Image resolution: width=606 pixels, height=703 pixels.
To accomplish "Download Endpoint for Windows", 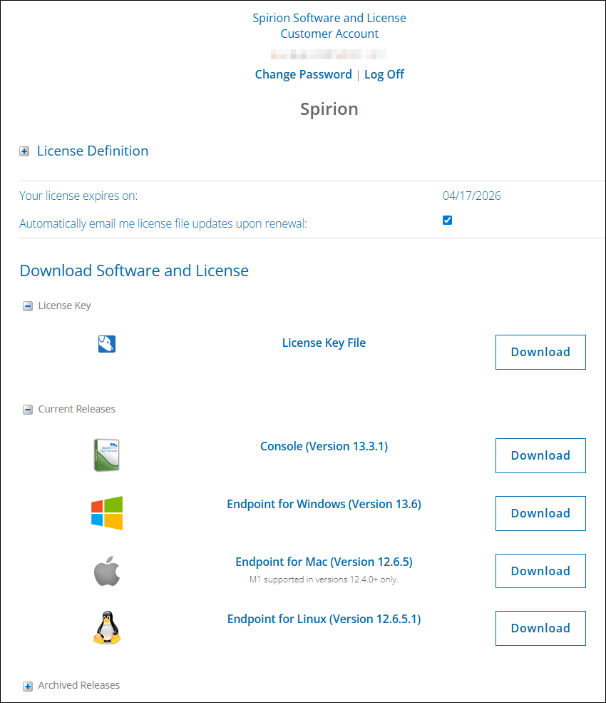I will pyautogui.click(x=540, y=513).
